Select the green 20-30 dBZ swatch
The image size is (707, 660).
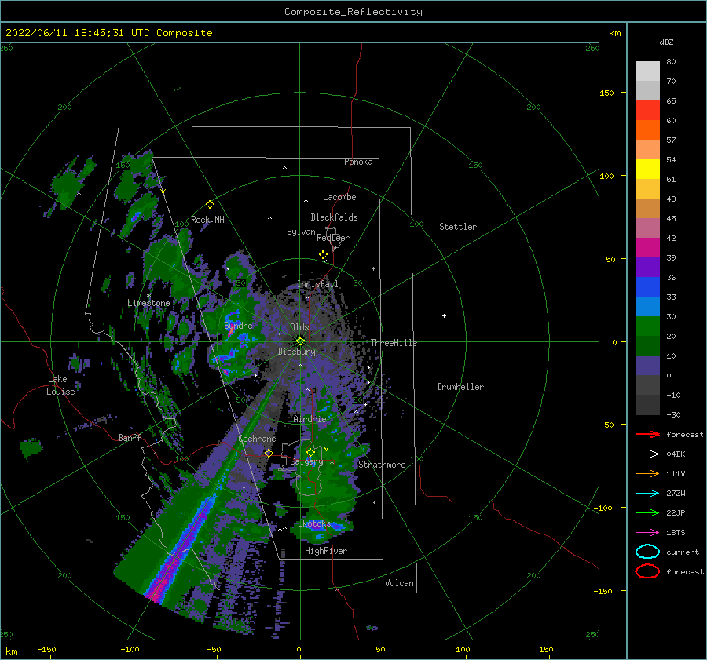(647, 326)
